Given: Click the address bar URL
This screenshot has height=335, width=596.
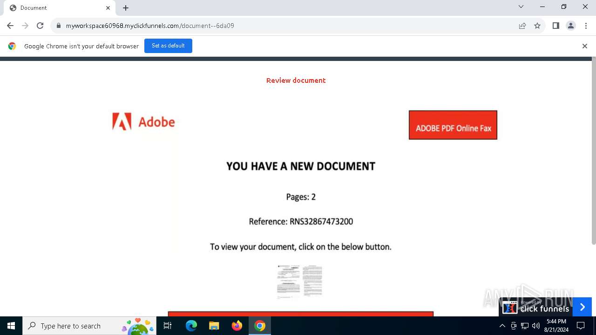Looking at the screenshot, I should pos(150,26).
